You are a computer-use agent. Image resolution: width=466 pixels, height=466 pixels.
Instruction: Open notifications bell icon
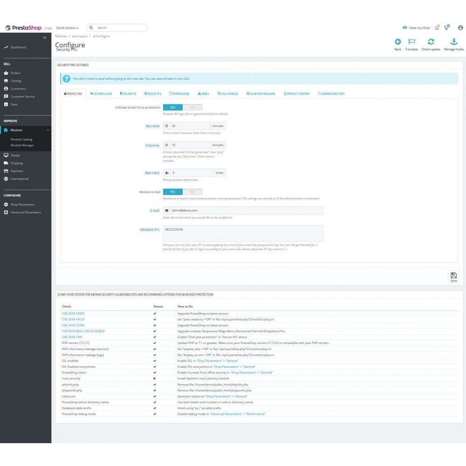[x=437, y=27]
